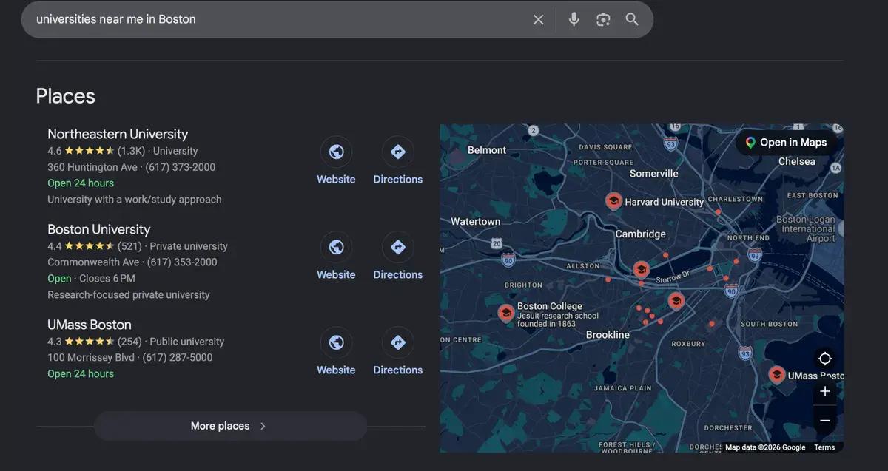
Task: Open in Maps button
Action: click(786, 142)
